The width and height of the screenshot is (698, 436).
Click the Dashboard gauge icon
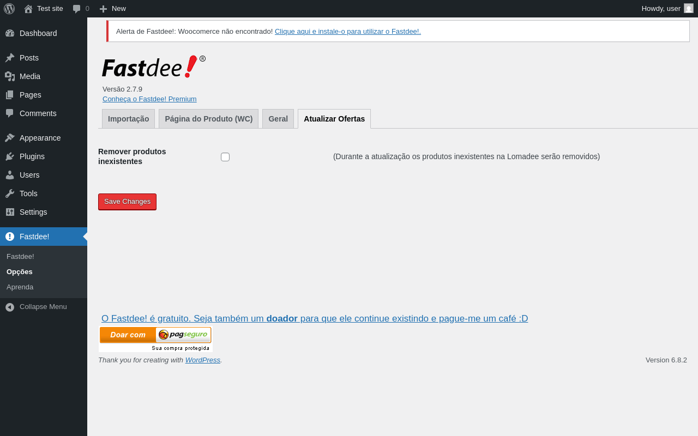(x=10, y=33)
